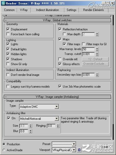Enable the Override mtl checkbox
Screen dimensions: 116x155
60,59
